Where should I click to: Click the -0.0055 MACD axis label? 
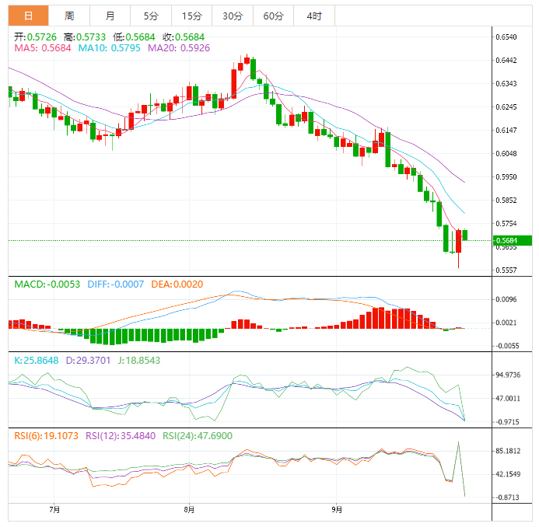click(x=507, y=346)
